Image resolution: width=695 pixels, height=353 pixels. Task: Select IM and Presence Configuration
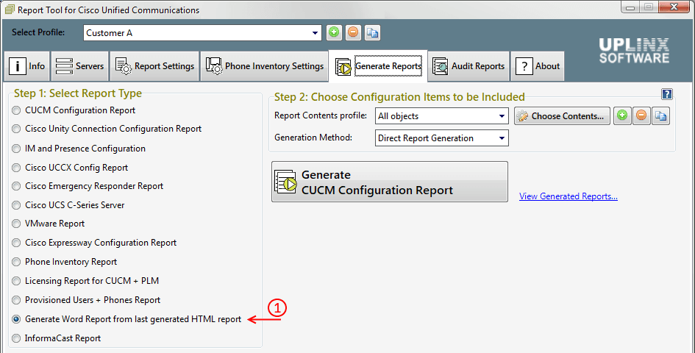tap(79, 149)
